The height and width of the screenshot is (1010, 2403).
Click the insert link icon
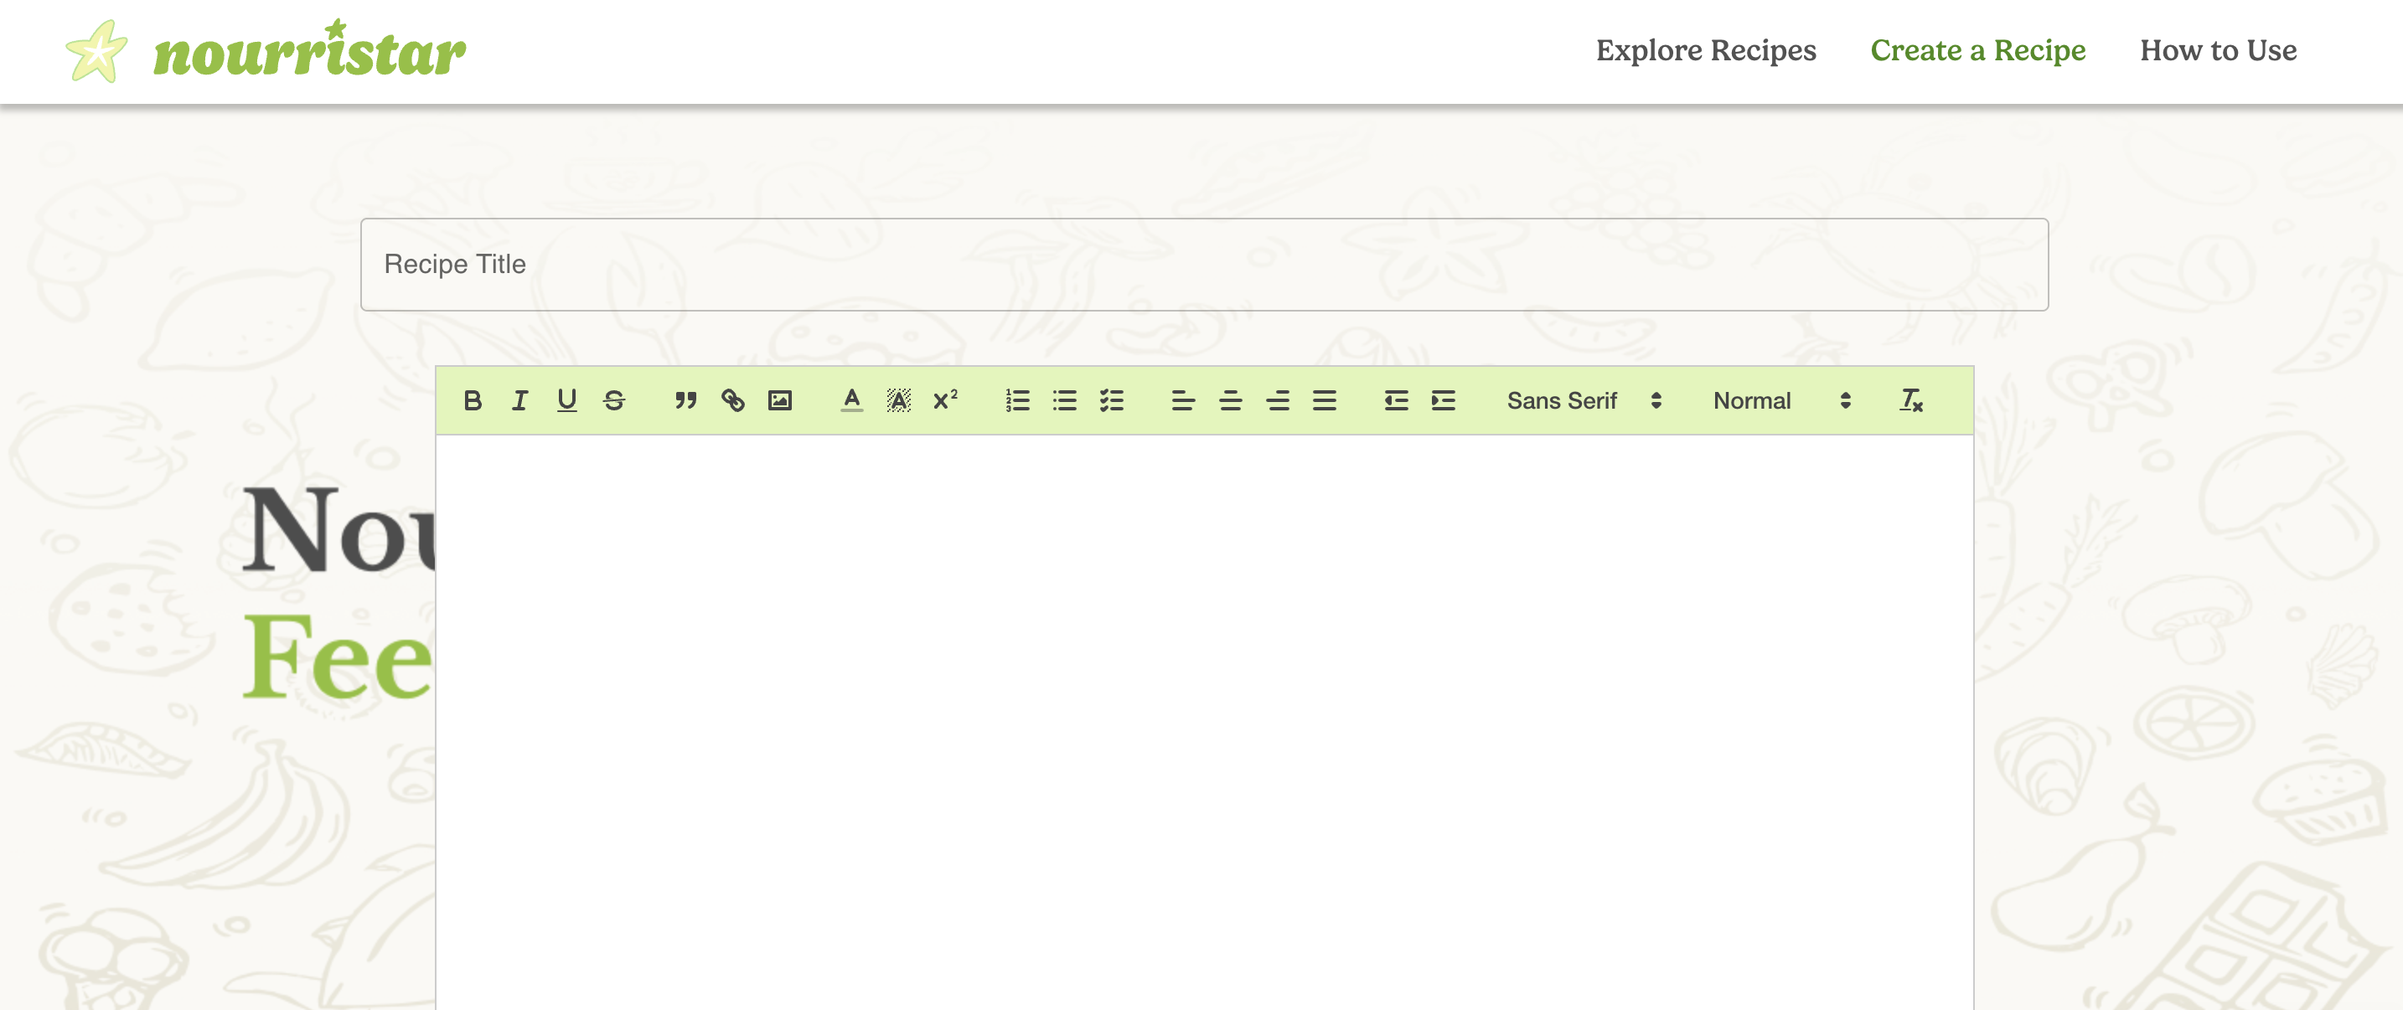click(732, 401)
